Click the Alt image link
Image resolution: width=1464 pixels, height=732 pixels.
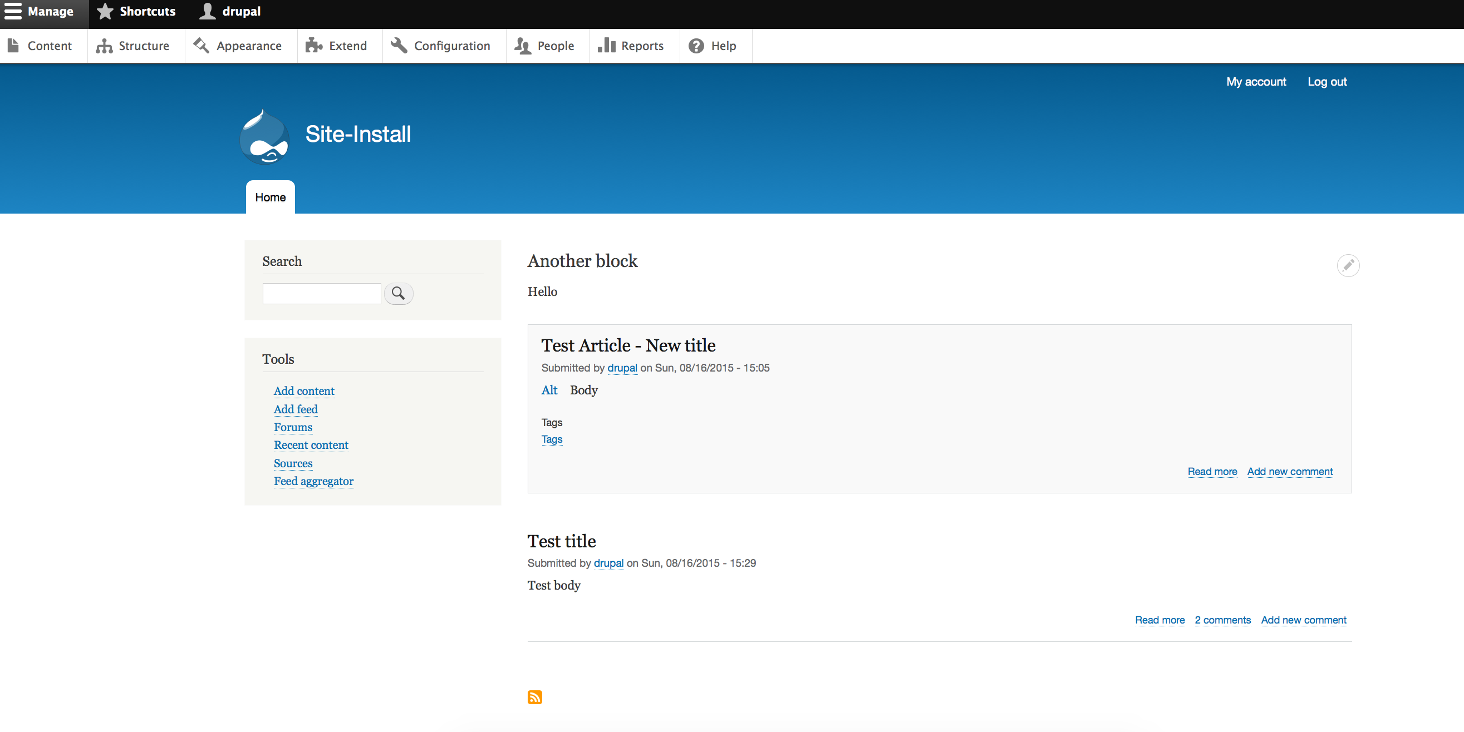[549, 390]
